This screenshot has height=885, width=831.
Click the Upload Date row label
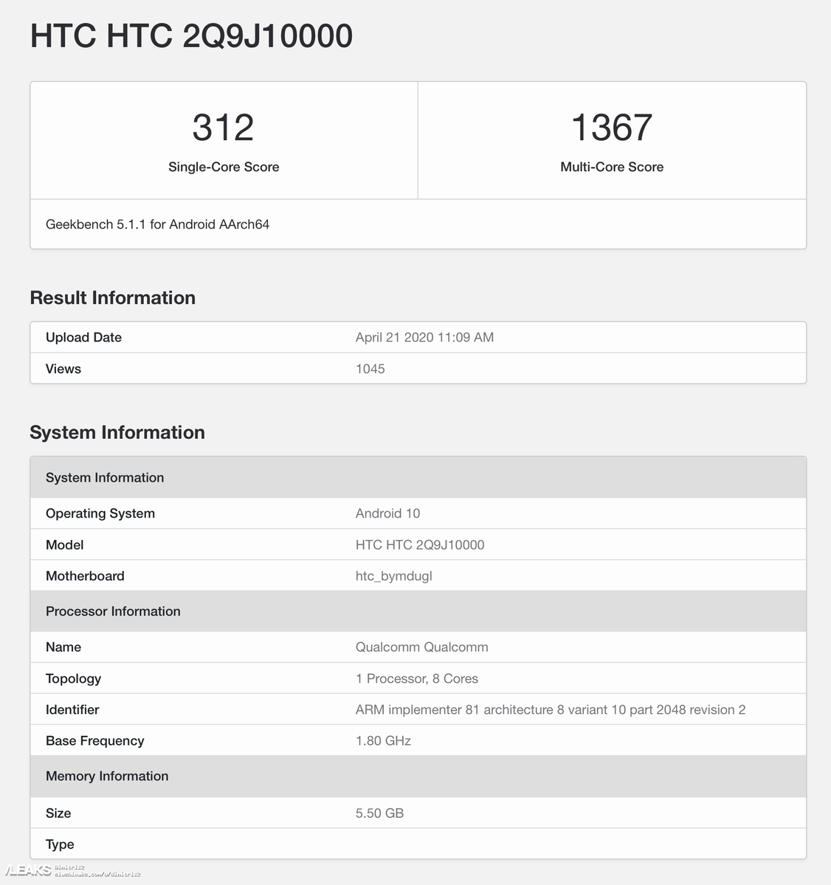click(x=83, y=337)
